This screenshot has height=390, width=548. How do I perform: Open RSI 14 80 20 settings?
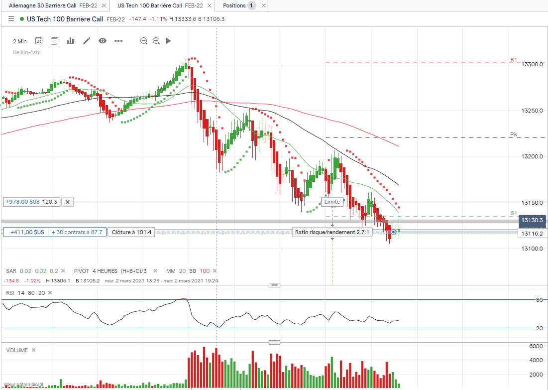click(25, 293)
